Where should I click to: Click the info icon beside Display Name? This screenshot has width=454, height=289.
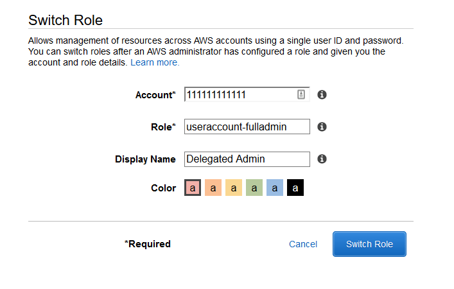322,159
